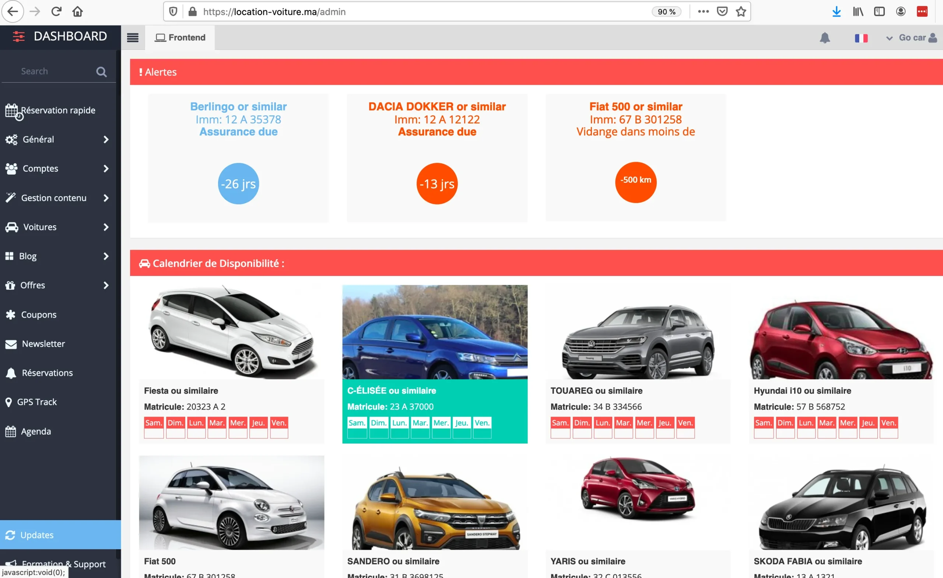Select Lun. day cell for Hyundai i10
This screenshot has height=578, width=943.
coord(806,427)
